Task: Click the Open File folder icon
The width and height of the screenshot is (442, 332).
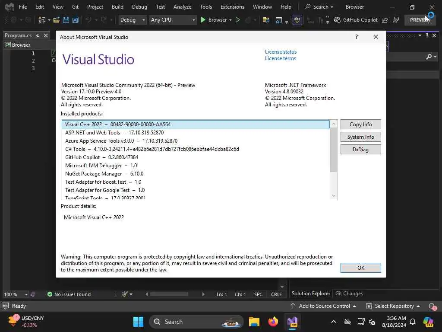Action: [x=57, y=20]
